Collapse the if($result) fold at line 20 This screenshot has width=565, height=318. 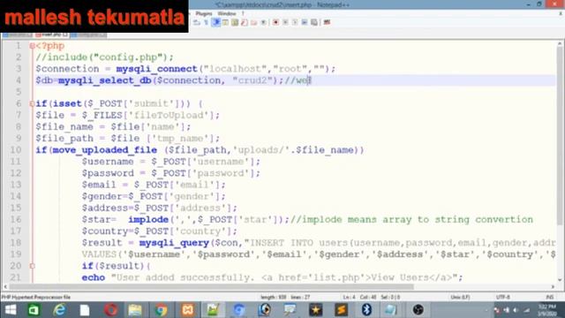coord(32,266)
